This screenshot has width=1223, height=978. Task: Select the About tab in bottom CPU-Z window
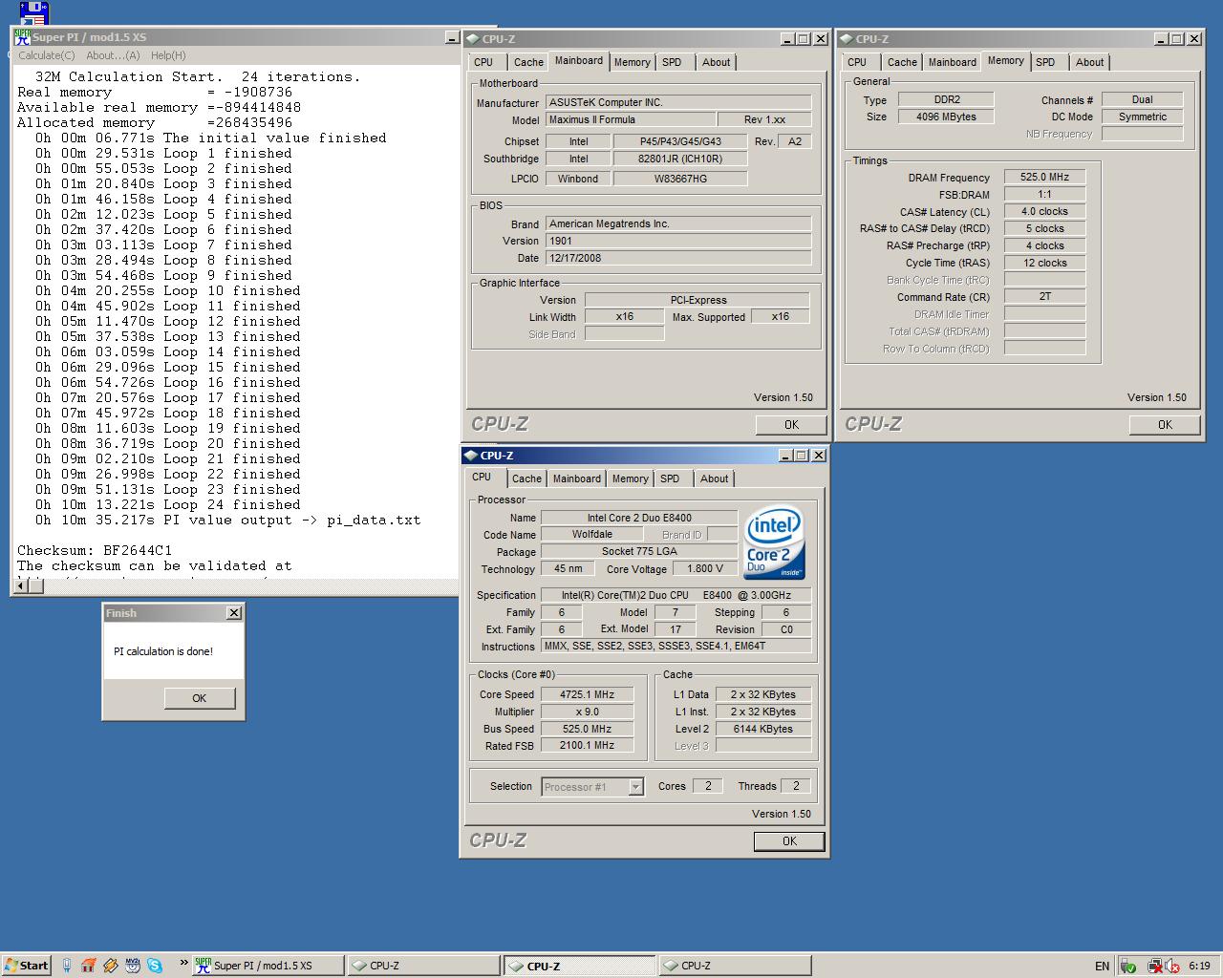(714, 478)
